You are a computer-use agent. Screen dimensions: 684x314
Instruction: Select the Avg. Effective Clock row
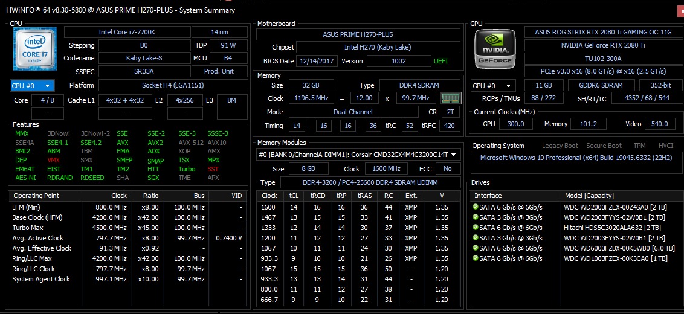(x=128, y=248)
